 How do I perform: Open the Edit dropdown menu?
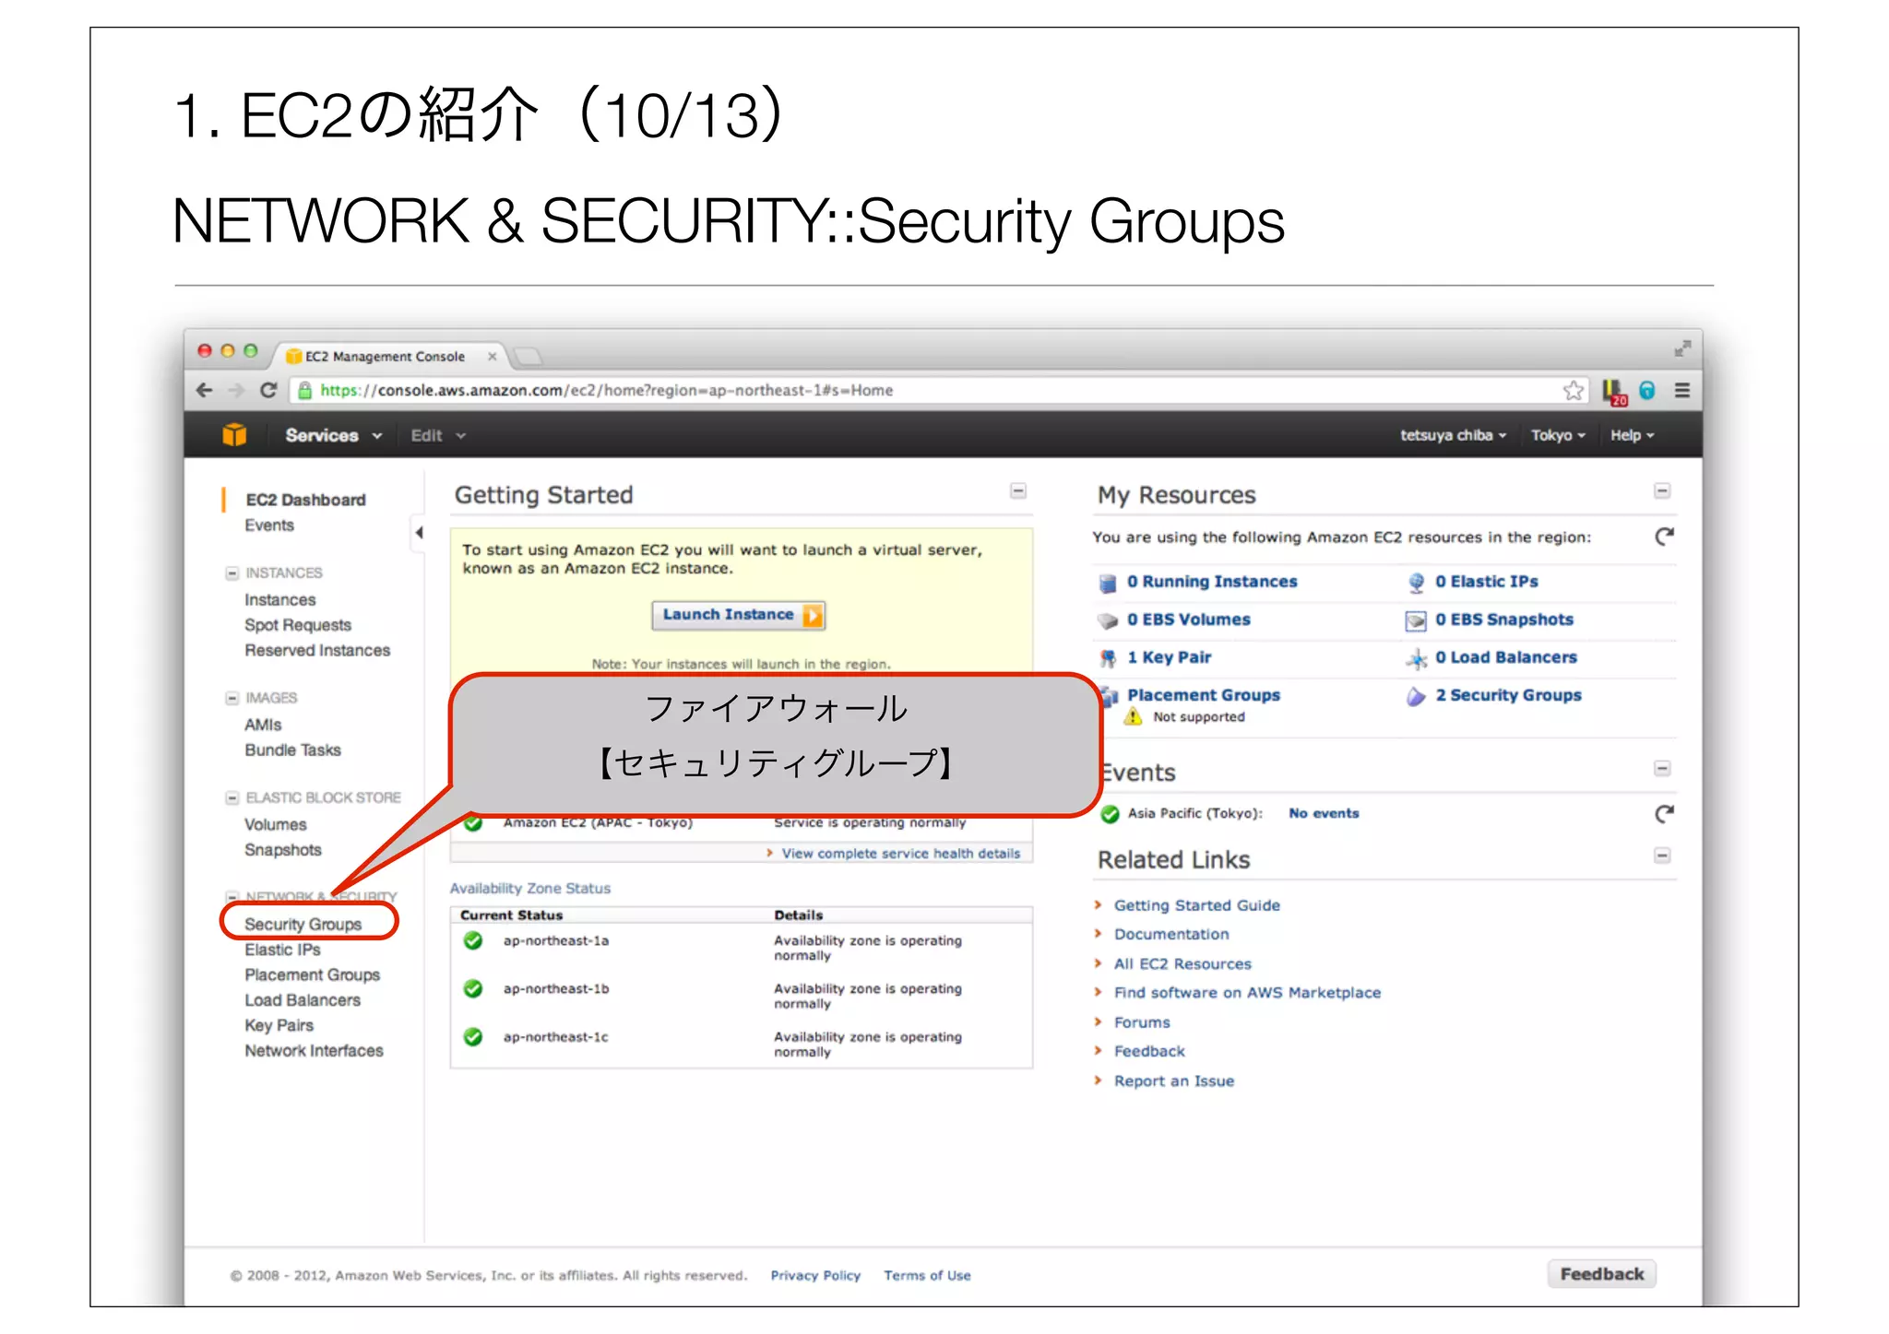(x=438, y=435)
